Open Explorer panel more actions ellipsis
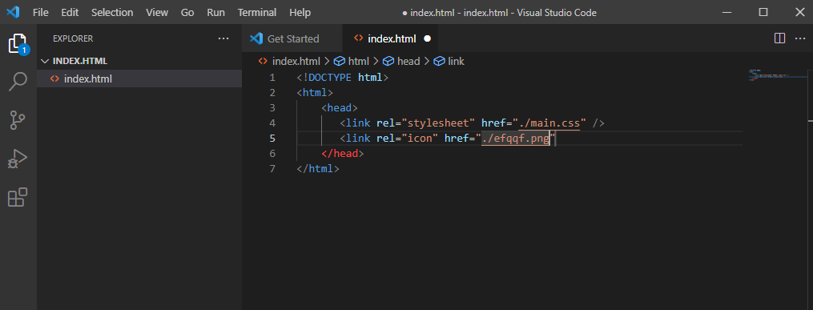Viewport: 813px width, 310px height. tap(223, 38)
